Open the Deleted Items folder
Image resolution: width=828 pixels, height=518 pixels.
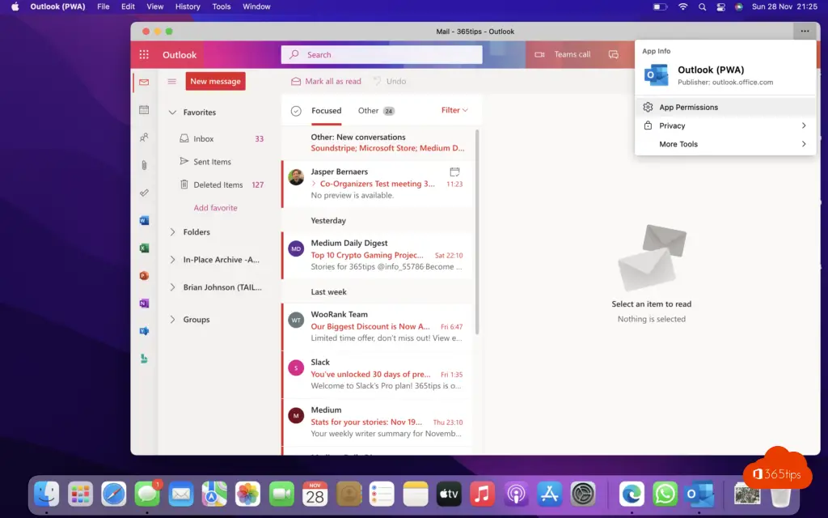click(221, 185)
